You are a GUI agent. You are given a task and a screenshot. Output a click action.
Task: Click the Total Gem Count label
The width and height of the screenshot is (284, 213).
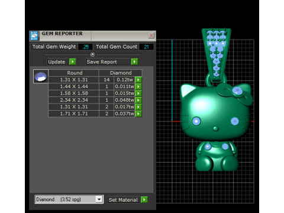pos(117,47)
